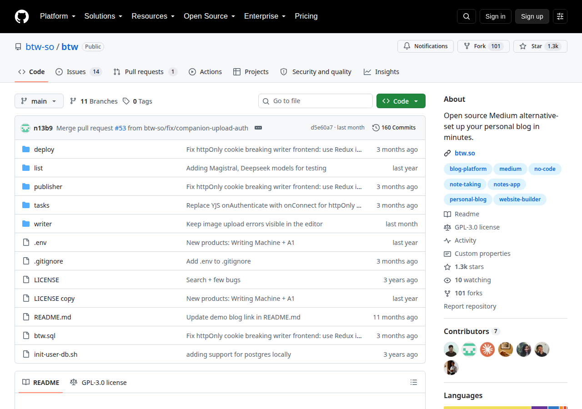Click the btw.sql file icon

pos(26,336)
